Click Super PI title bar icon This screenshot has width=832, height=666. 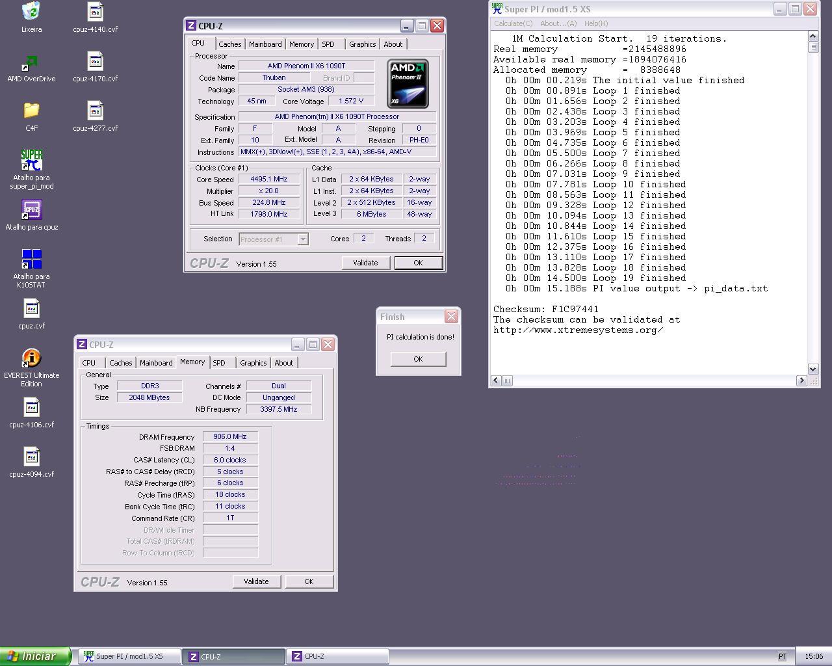[x=497, y=9]
